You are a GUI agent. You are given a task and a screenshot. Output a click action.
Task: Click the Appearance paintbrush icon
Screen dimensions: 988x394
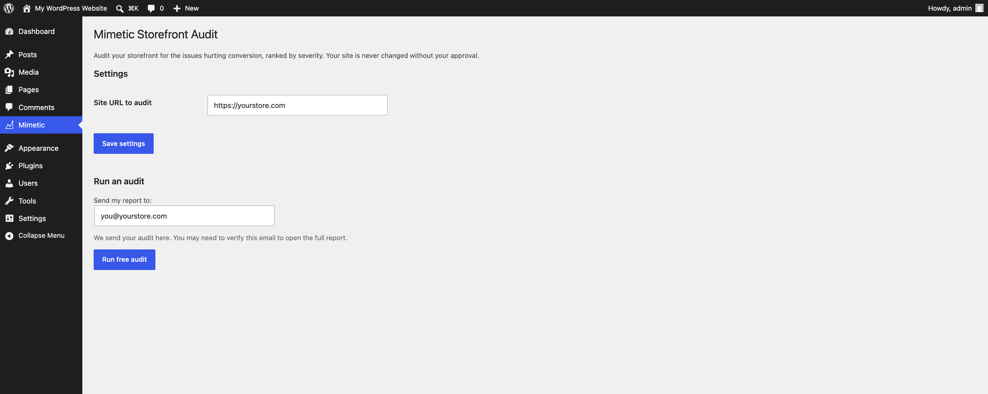9,148
